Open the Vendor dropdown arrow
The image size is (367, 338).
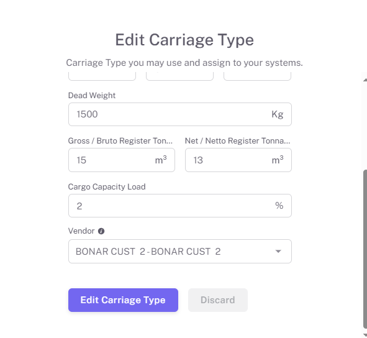[x=278, y=252]
